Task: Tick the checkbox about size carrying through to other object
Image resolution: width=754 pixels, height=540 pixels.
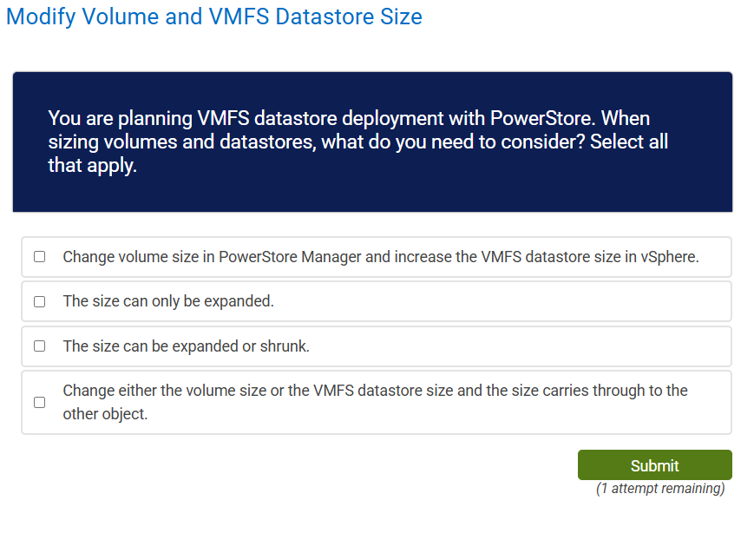Action: (39, 402)
